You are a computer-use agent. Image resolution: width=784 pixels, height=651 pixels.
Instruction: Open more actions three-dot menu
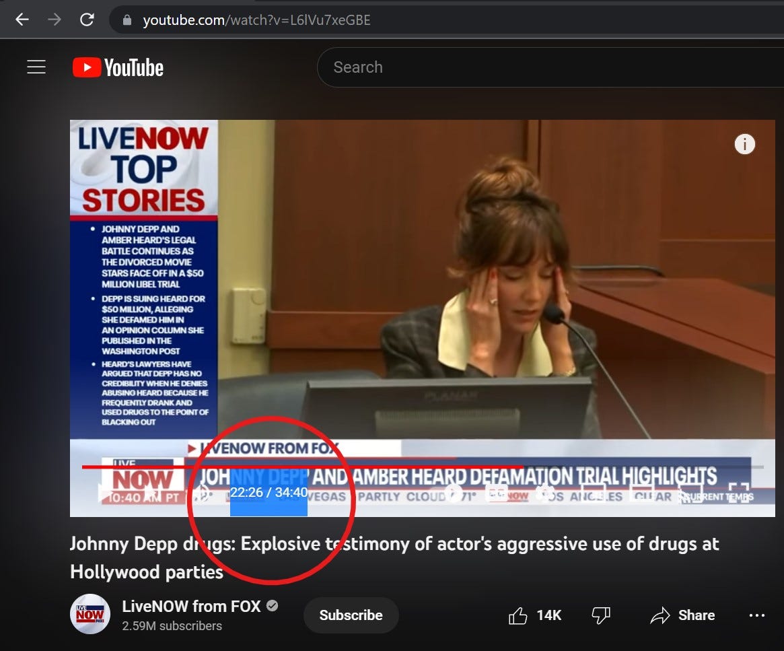tap(756, 615)
